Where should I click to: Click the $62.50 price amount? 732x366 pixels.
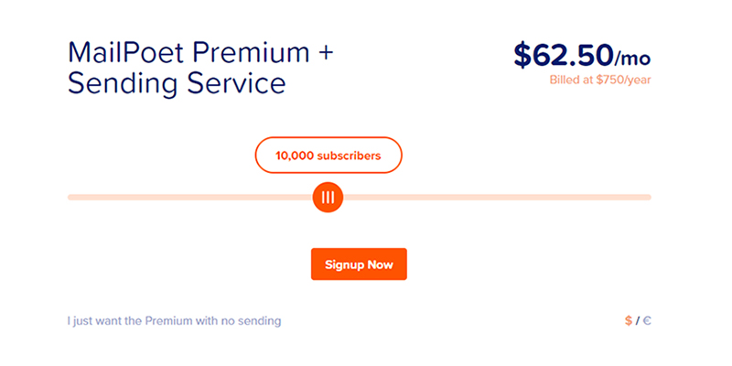point(561,56)
